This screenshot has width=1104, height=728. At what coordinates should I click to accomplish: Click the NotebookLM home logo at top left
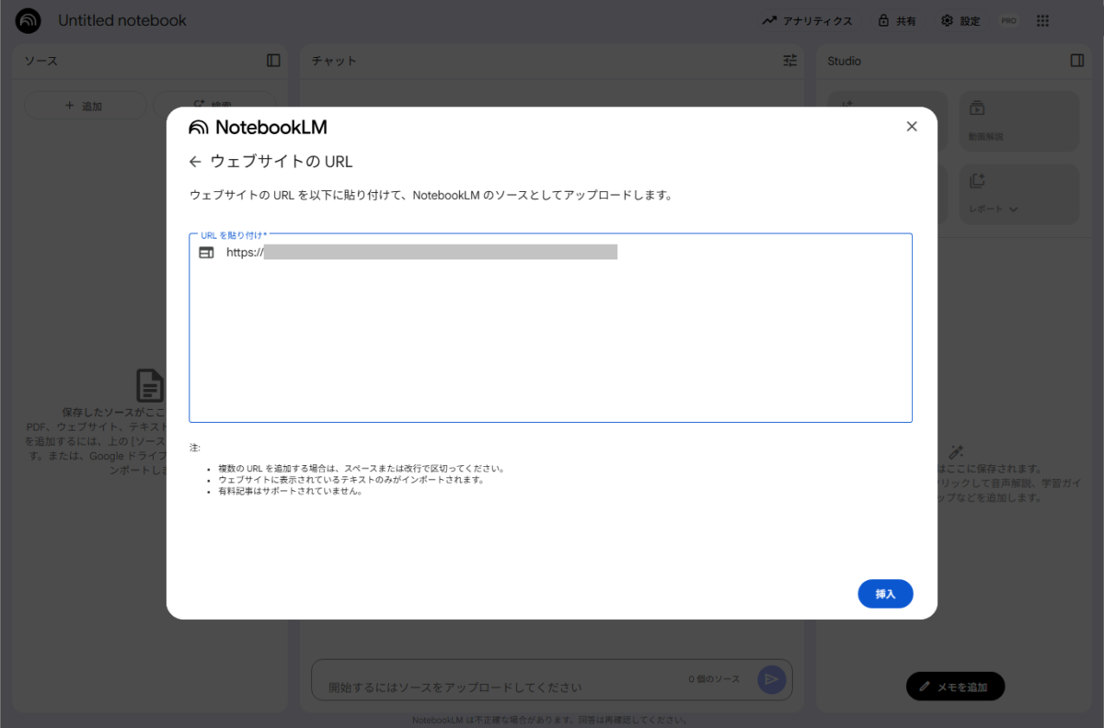click(x=29, y=20)
